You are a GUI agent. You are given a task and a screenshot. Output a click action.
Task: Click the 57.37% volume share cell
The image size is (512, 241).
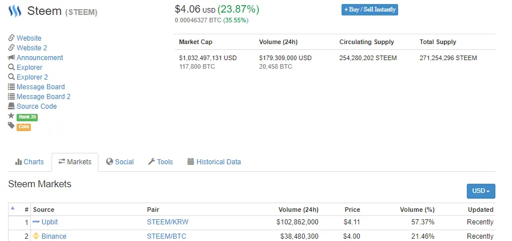click(423, 222)
